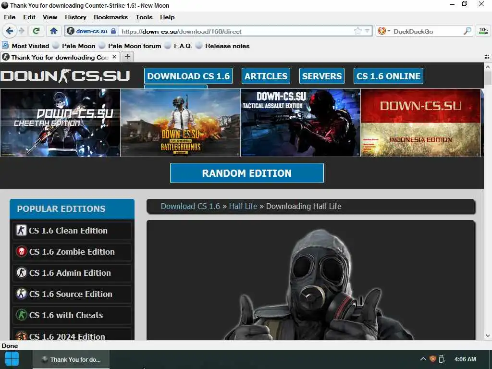Open the tab groups grid icon

(x=487, y=57)
